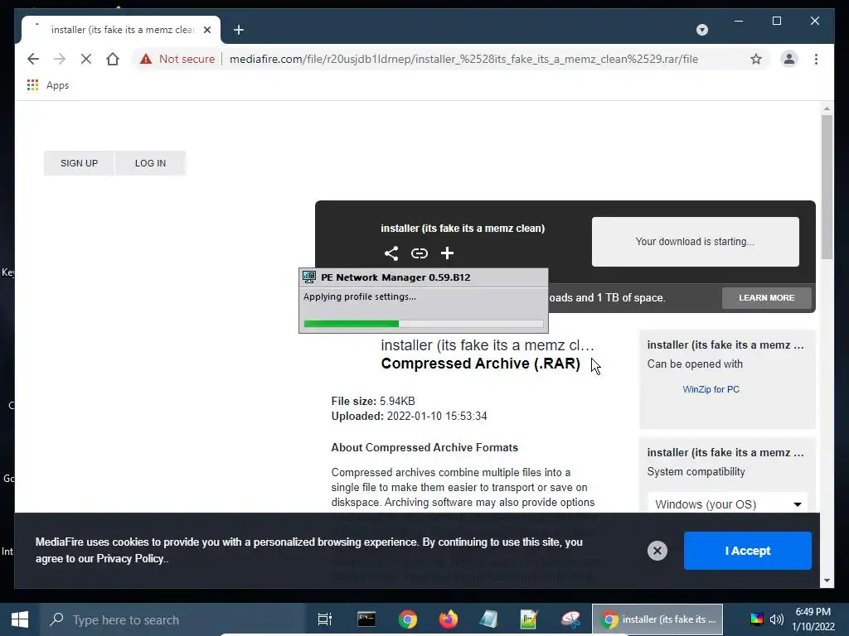Click the taskbar search box
The image size is (849, 636).
point(173,619)
